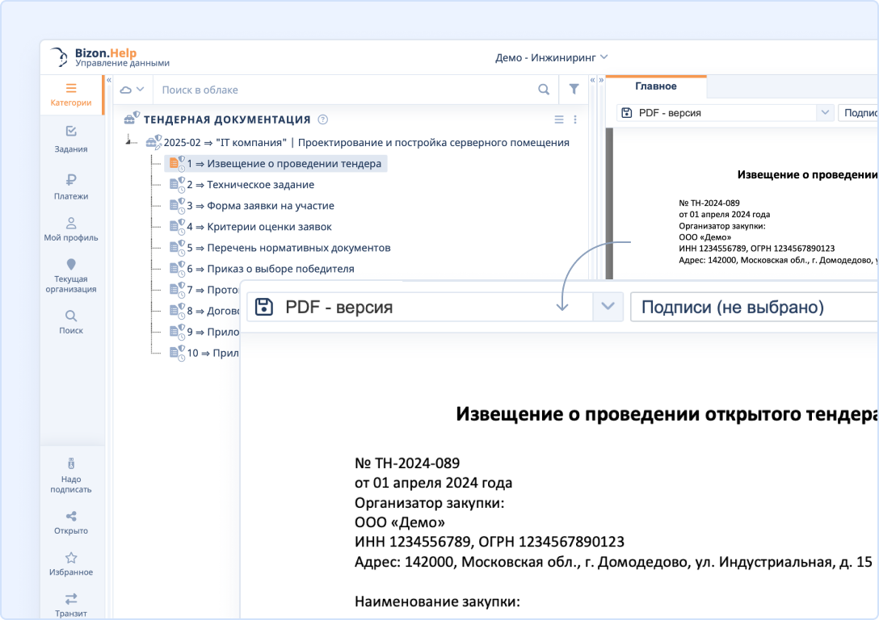
Task: Open the filter funnel icon
Action: (x=574, y=89)
